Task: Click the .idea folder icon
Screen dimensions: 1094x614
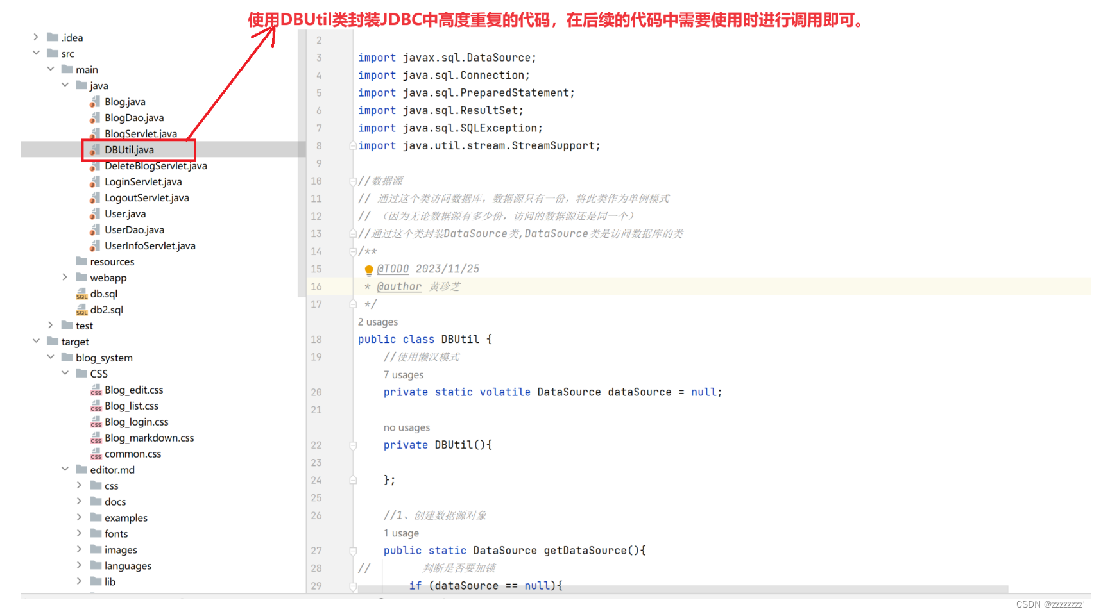Action: 53,37
